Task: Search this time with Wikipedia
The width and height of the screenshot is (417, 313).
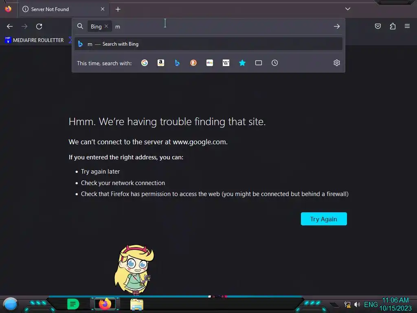Action: tap(226, 63)
